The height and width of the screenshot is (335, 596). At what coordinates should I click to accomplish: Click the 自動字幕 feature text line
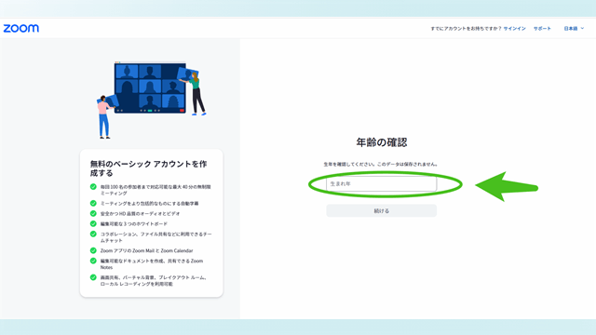(x=149, y=204)
